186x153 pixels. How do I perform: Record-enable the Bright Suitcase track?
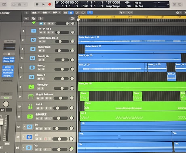(46, 98)
